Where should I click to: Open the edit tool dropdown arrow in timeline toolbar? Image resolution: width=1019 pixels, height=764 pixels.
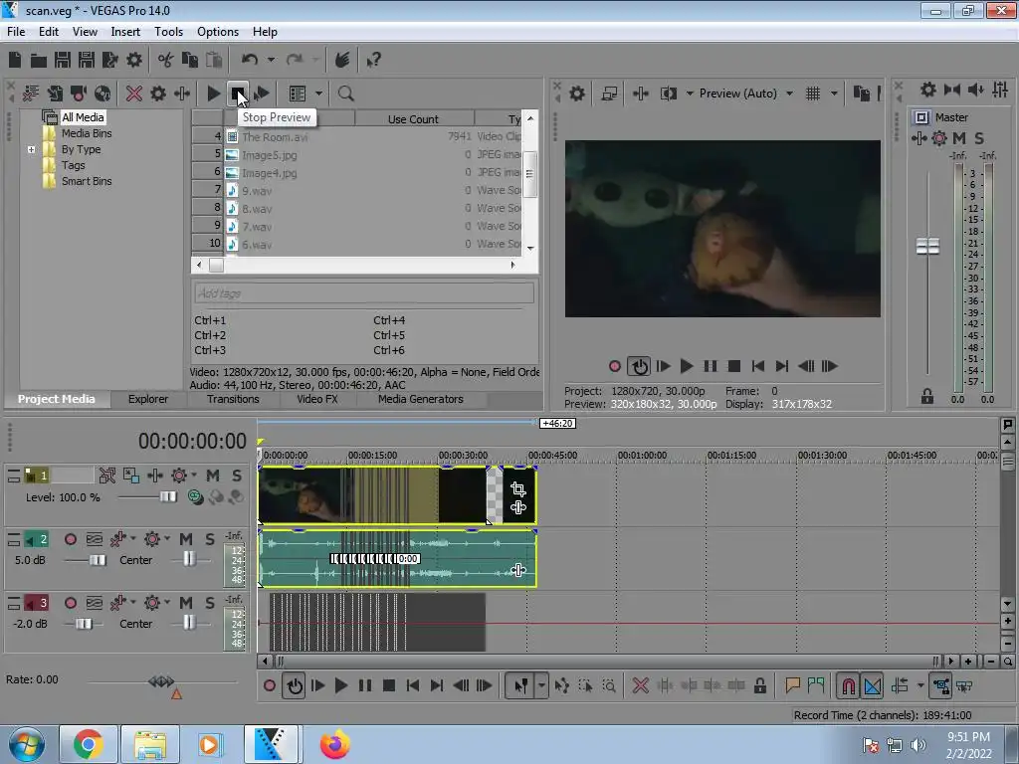pyautogui.click(x=541, y=685)
